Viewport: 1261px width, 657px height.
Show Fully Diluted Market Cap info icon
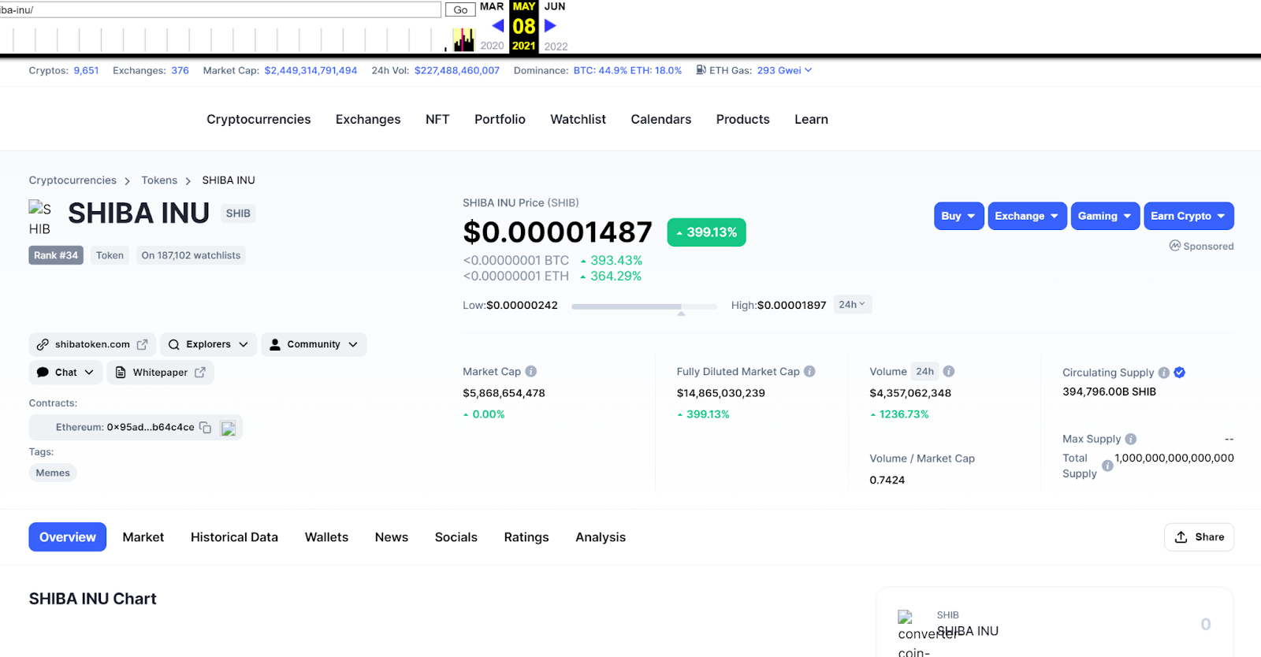click(x=809, y=371)
